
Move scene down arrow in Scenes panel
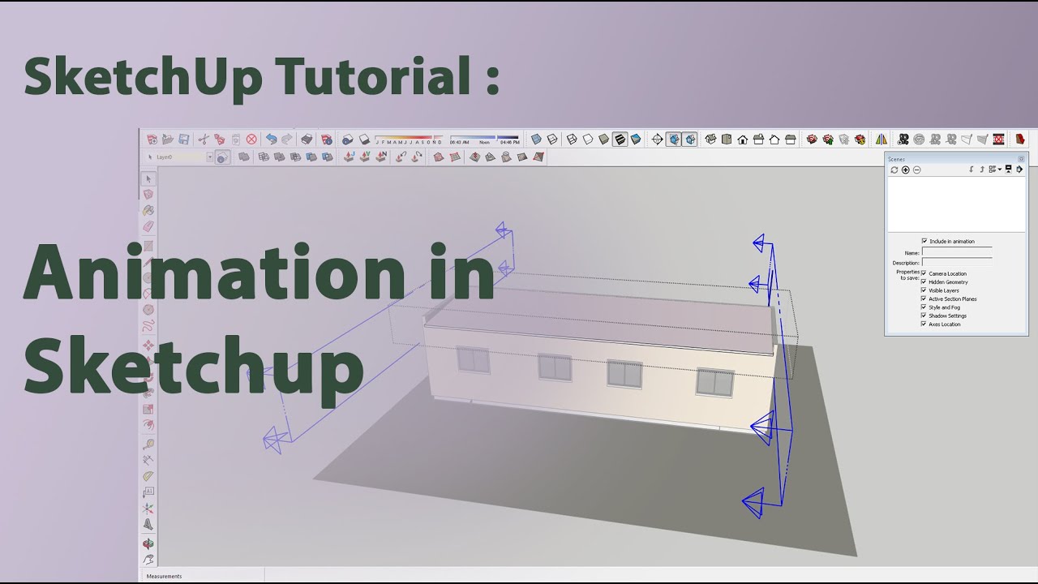(972, 170)
